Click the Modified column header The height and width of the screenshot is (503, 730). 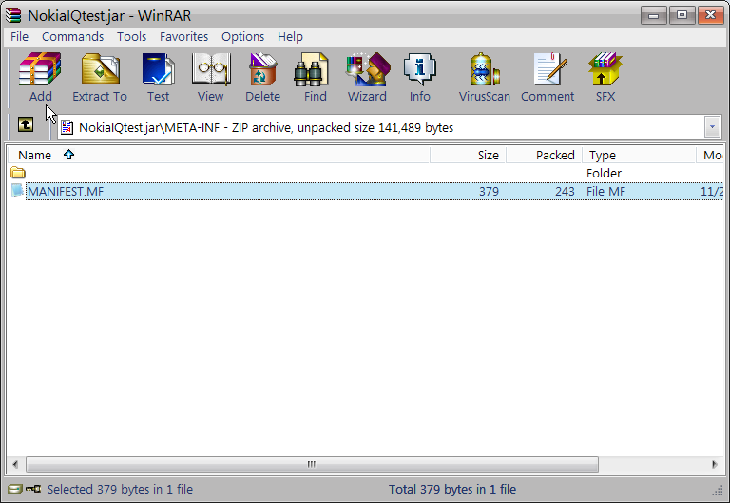point(709,155)
